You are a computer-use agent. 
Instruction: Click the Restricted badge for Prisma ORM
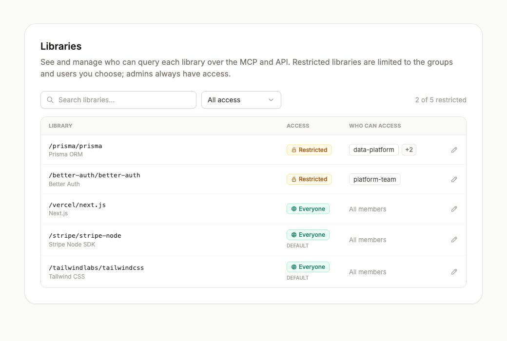309,150
